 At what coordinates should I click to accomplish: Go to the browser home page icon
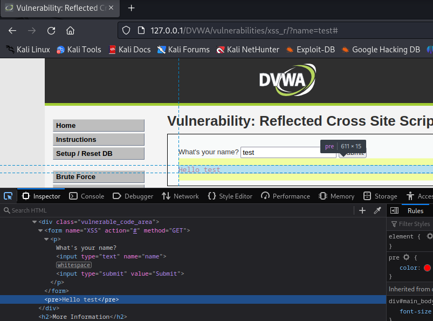(x=71, y=30)
